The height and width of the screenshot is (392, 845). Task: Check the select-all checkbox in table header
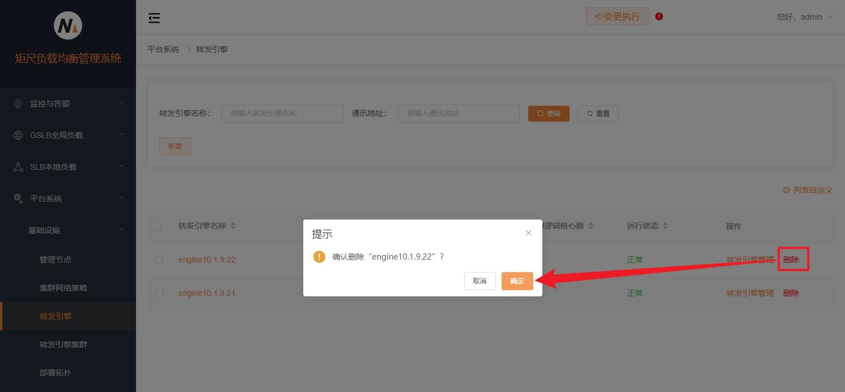(x=157, y=226)
